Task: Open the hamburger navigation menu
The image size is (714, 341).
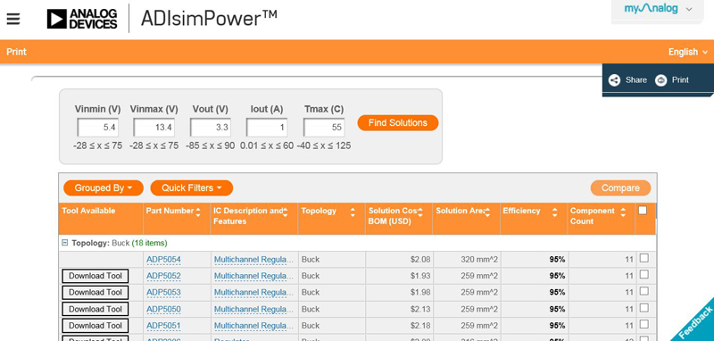Action: pos(13,20)
